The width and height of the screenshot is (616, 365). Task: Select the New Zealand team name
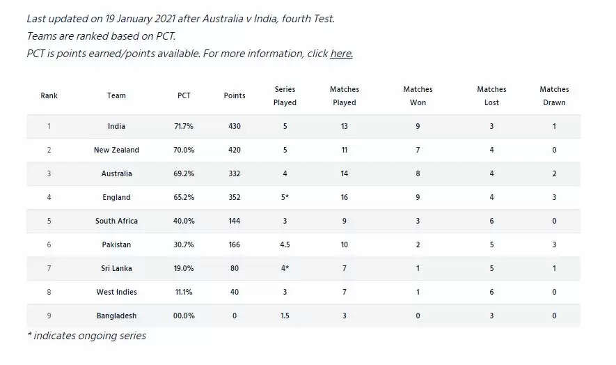(116, 150)
